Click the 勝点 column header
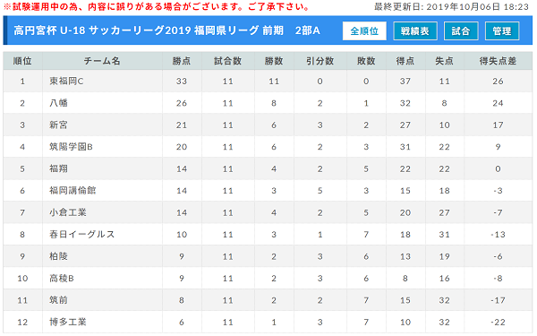Image resolution: width=537 pixels, height=336 pixels. 182,61
